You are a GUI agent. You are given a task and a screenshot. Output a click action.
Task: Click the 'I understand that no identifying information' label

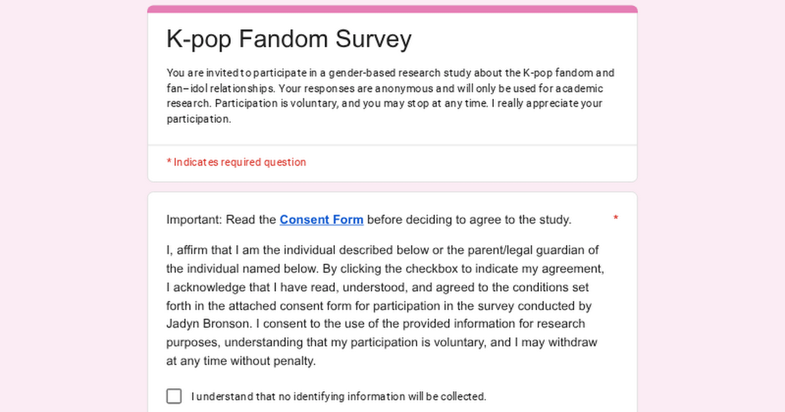pos(339,396)
